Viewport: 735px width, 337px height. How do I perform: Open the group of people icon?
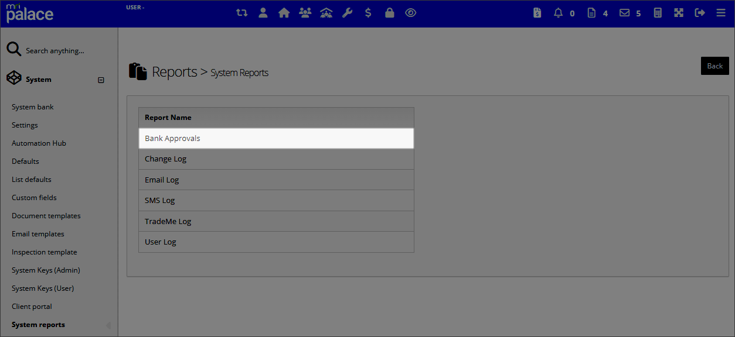coord(305,12)
